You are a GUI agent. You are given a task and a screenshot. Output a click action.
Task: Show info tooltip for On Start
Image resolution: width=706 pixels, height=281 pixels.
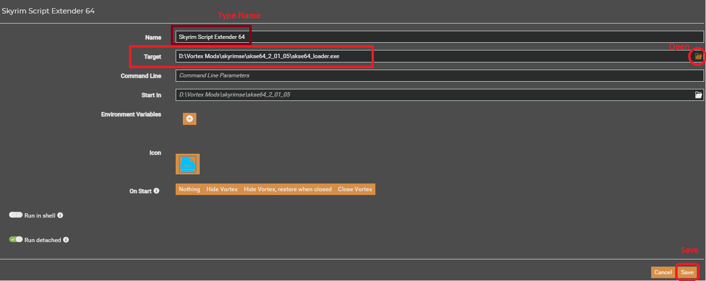pyautogui.click(x=156, y=191)
